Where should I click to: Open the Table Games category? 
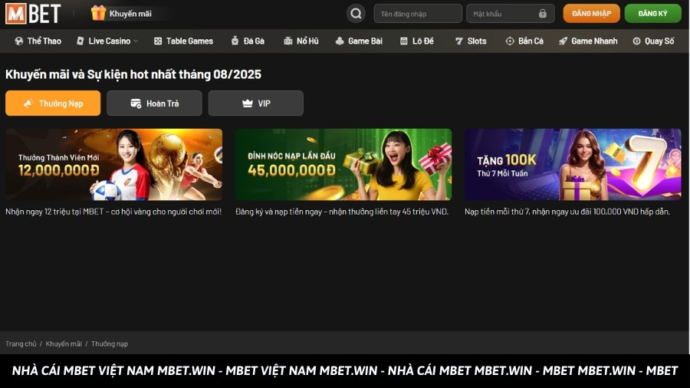point(183,41)
